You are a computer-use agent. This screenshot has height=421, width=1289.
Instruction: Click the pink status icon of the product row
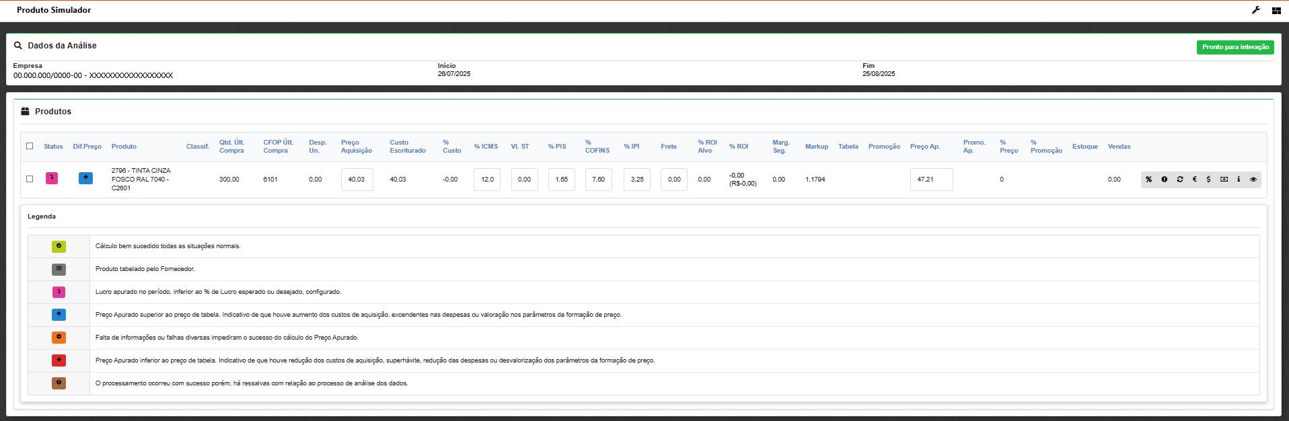tap(52, 178)
